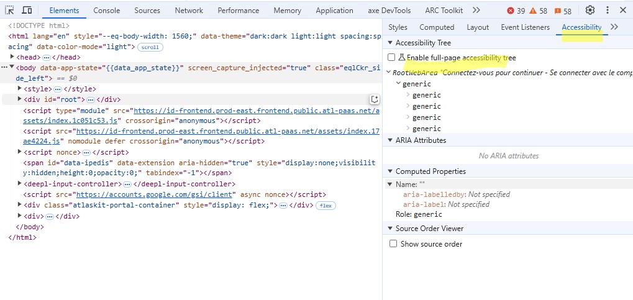Viewport: 633px width, 300px height.
Task: Expand the div id="root" node
Action: click(20, 99)
